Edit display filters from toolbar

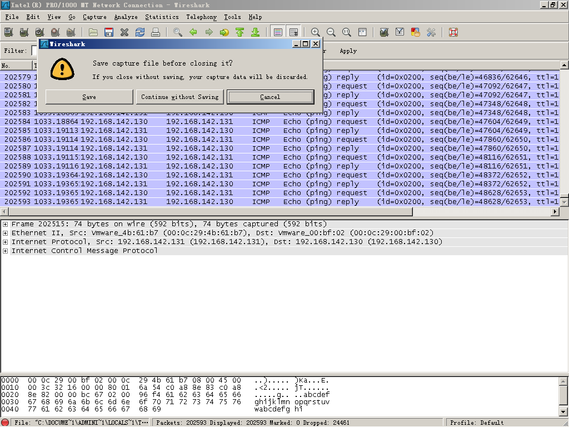(400, 32)
